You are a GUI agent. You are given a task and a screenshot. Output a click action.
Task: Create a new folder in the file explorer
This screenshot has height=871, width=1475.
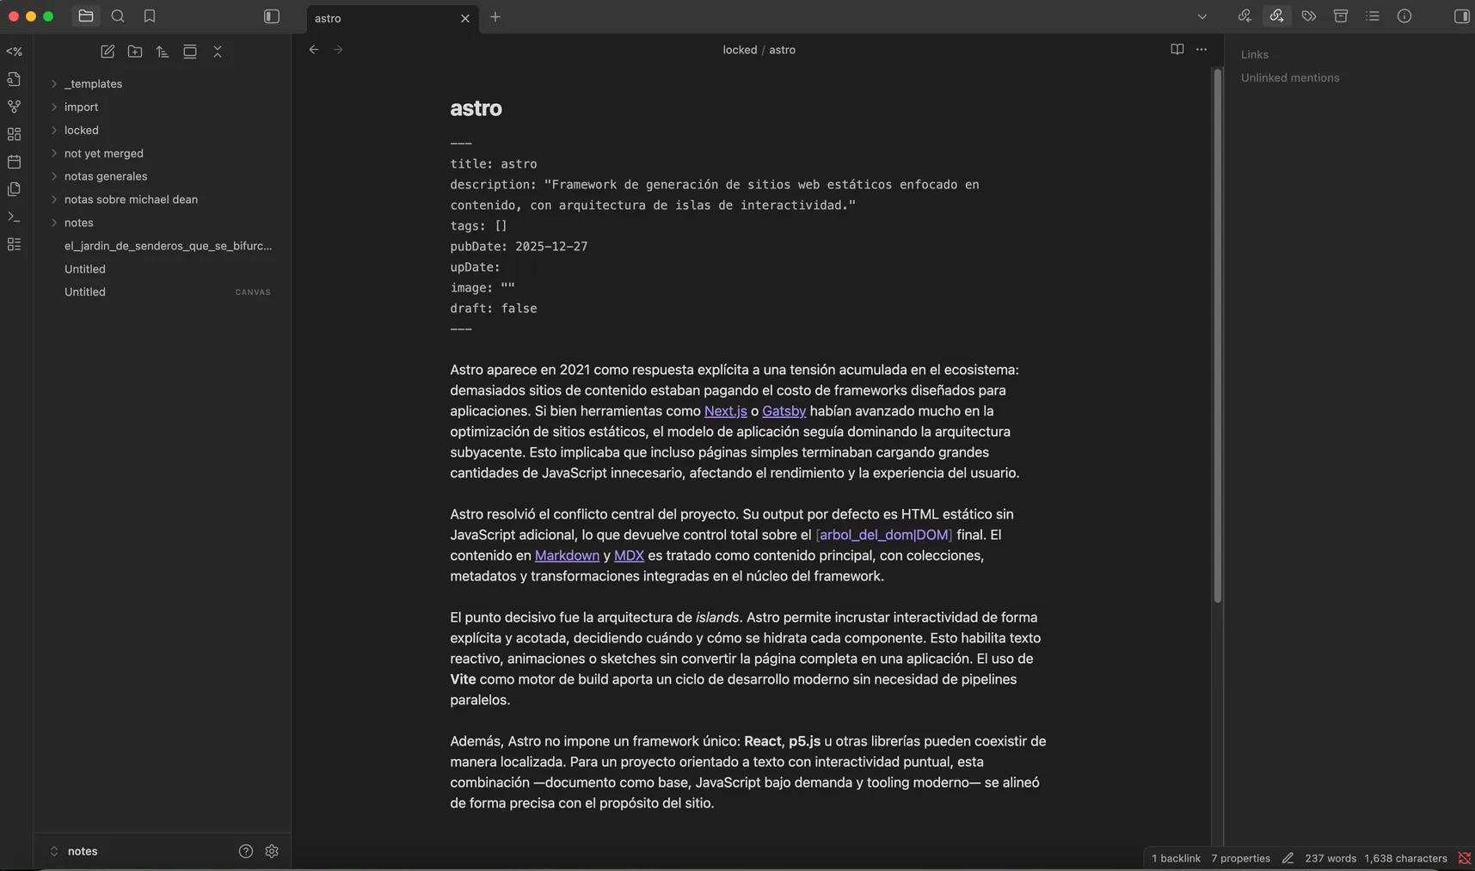pyautogui.click(x=134, y=52)
